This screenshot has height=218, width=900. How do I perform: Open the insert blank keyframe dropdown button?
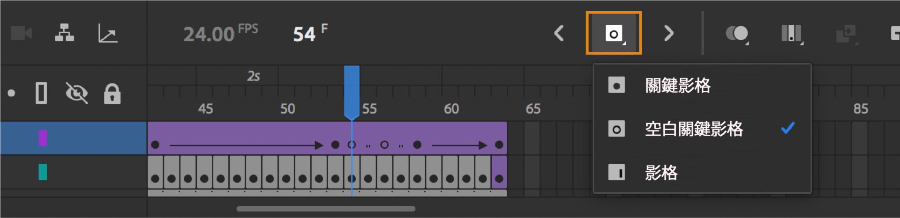pyautogui.click(x=614, y=33)
